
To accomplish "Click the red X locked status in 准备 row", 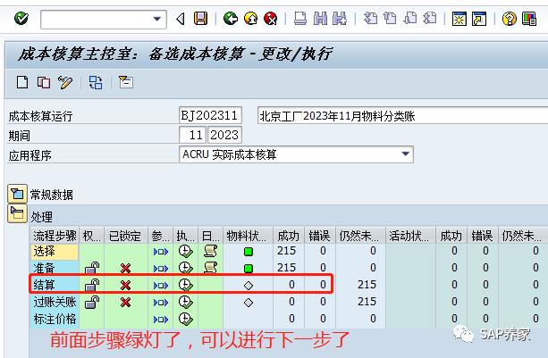I will [x=125, y=269].
